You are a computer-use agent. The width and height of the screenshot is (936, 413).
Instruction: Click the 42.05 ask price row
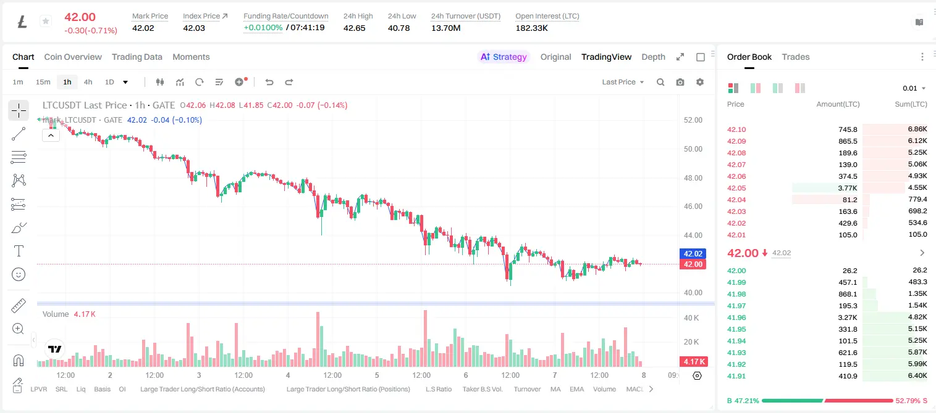point(827,188)
